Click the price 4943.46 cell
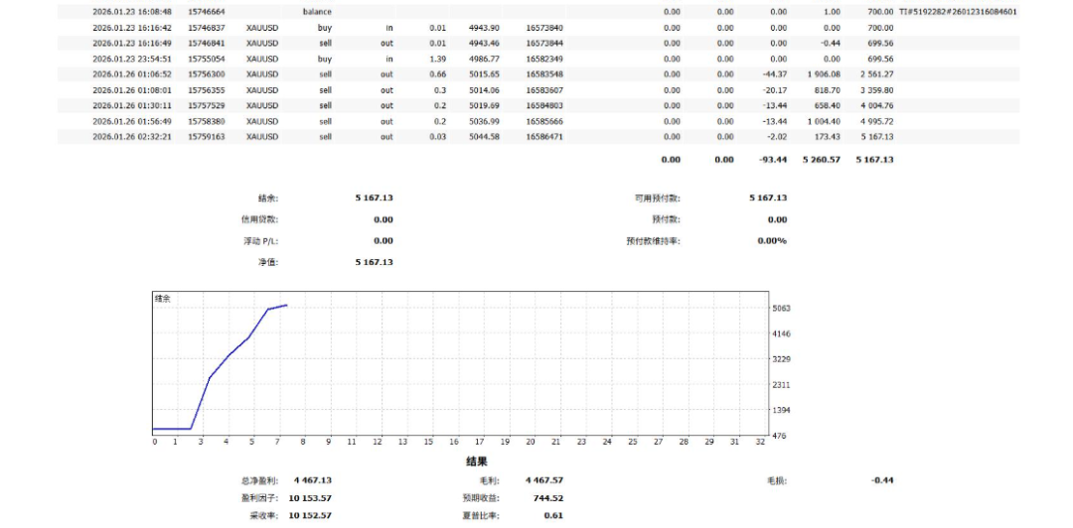 (484, 44)
